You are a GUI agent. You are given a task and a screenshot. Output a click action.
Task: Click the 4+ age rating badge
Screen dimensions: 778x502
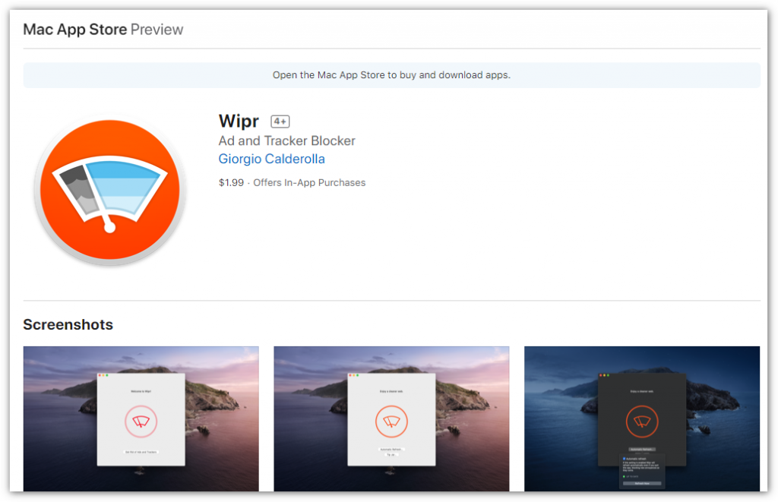coord(280,122)
